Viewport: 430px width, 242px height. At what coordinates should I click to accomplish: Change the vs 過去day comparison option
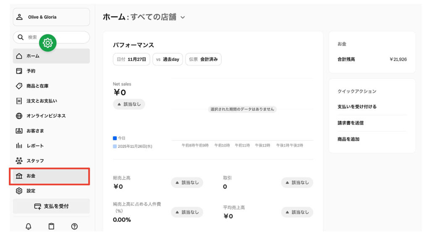coord(168,59)
